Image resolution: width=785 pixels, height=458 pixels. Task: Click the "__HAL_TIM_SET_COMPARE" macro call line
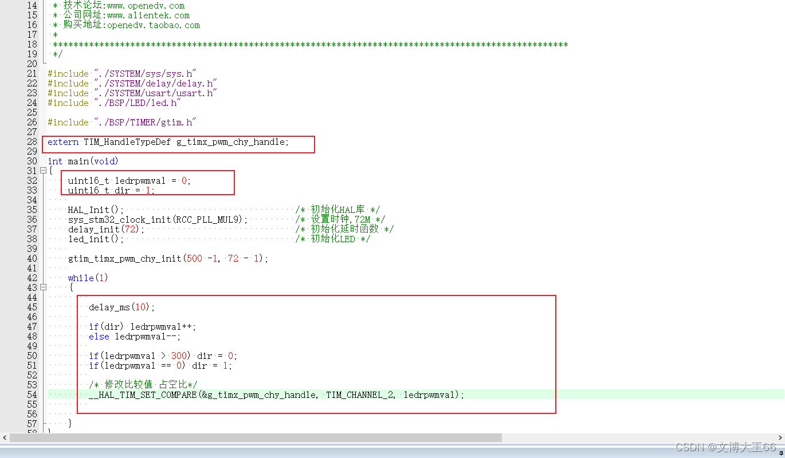click(x=276, y=394)
